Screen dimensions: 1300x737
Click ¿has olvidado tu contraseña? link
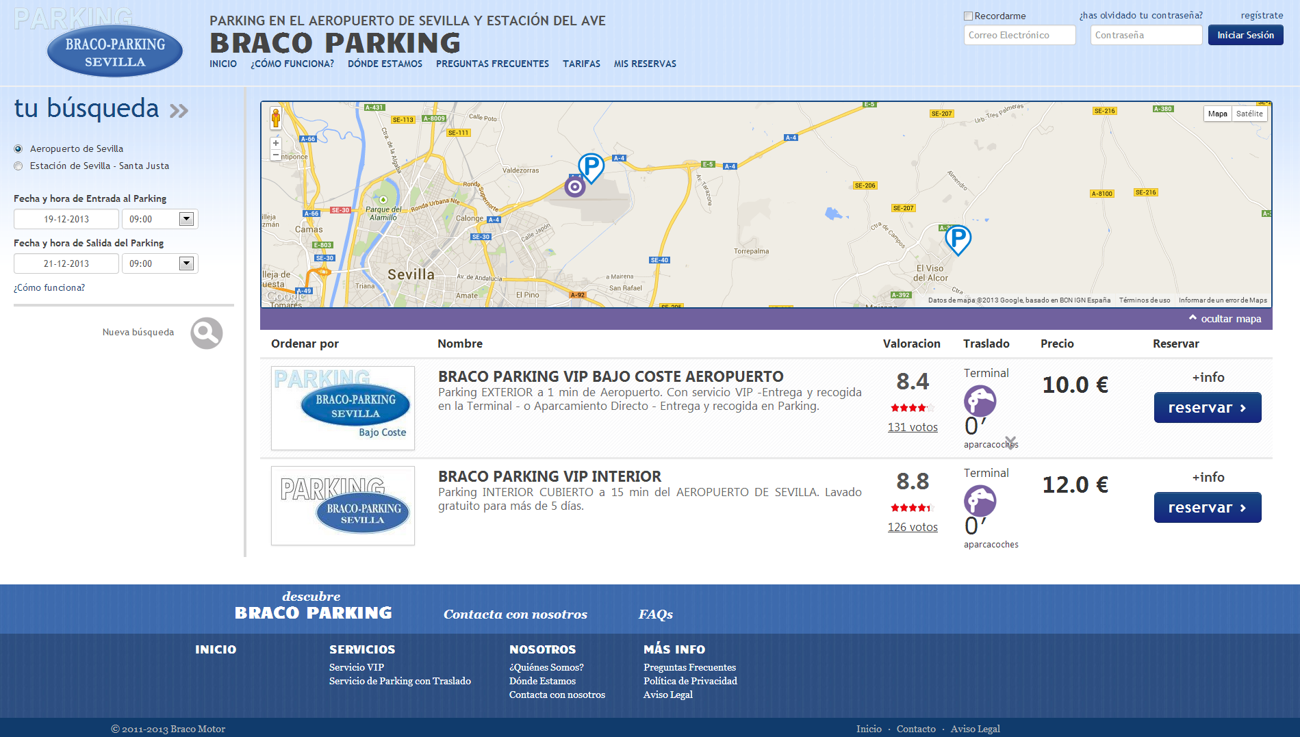click(x=1140, y=15)
